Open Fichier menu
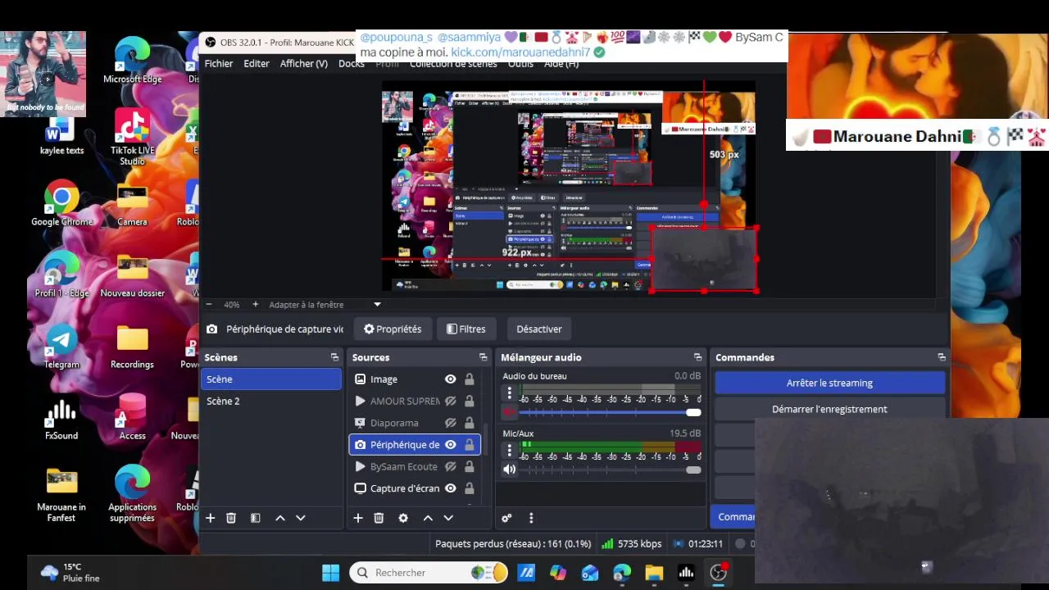The height and width of the screenshot is (590, 1049). 219,63
